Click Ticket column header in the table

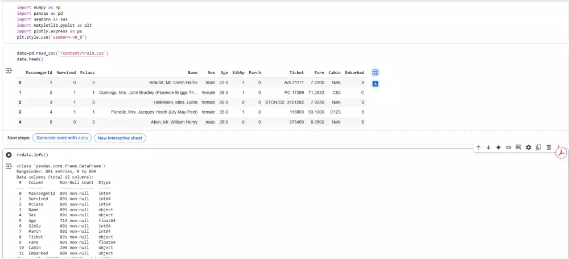tap(297, 73)
